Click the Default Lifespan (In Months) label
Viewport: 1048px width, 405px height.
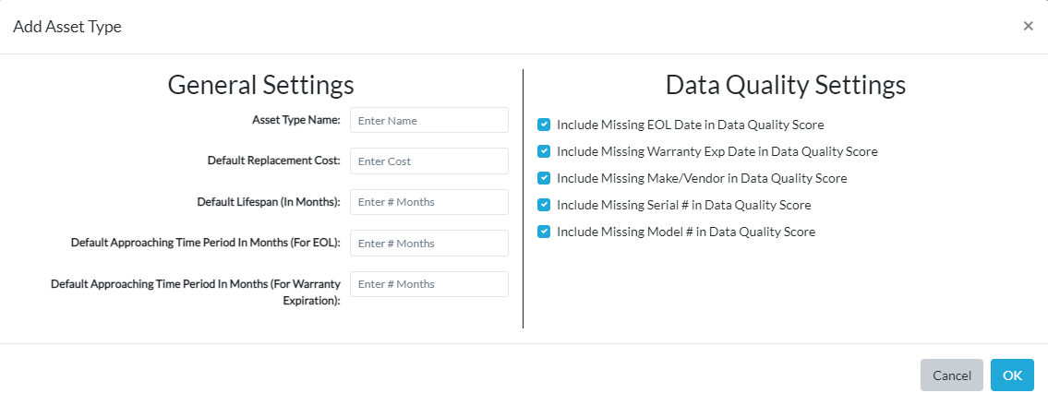(269, 202)
